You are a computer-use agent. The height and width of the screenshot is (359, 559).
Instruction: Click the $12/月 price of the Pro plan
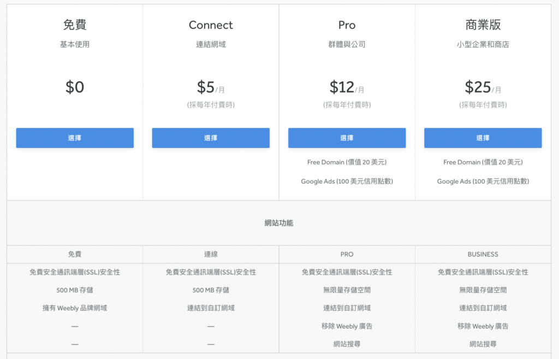pos(347,87)
